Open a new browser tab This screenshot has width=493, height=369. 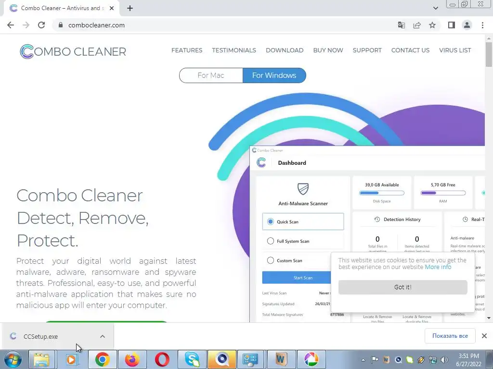click(x=130, y=8)
